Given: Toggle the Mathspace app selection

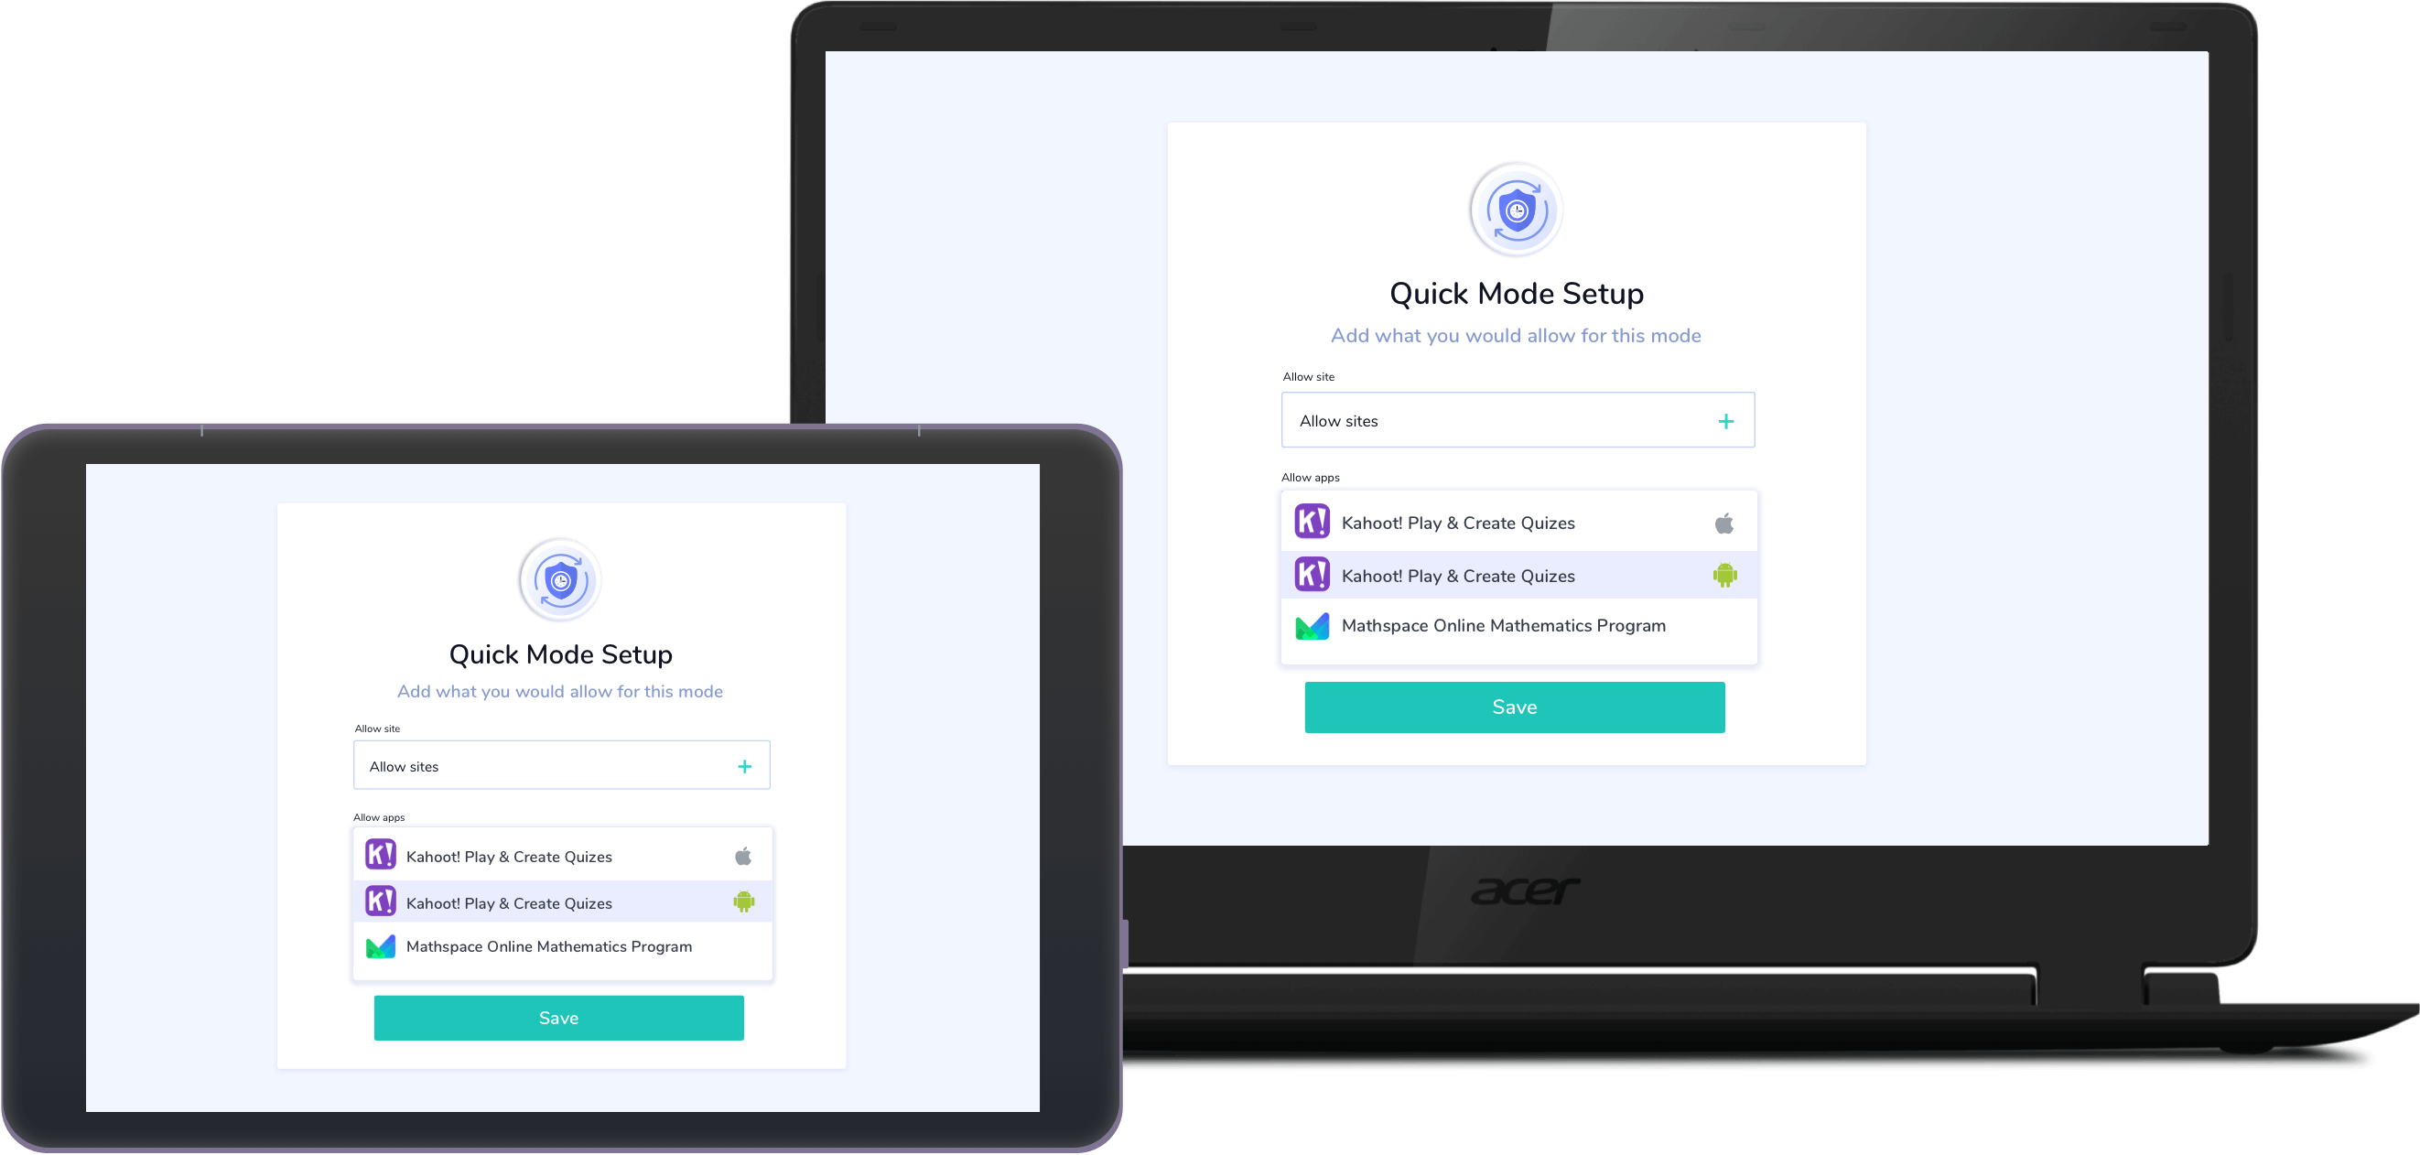Looking at the screenshot, I should click(x=1516, y=625).
